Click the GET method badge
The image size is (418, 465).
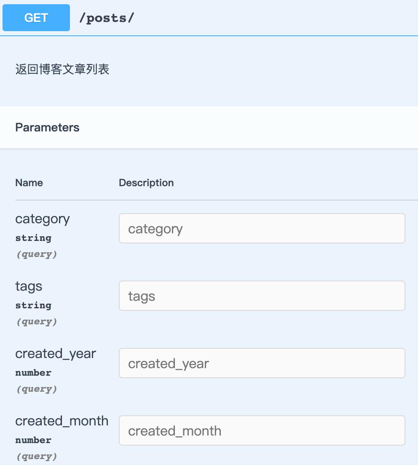tap(36, 17)
